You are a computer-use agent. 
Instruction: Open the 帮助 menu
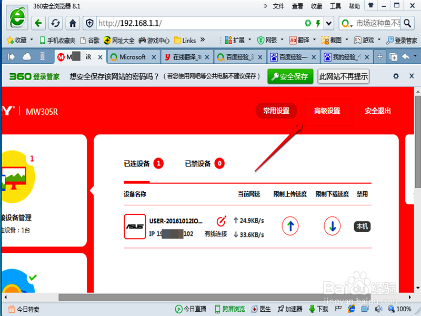click(x=354, y=6)
